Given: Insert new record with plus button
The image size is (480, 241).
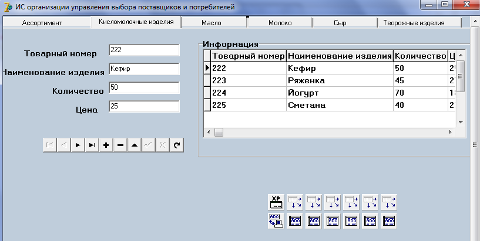Looking at the screenshot, I should point(106,145).
